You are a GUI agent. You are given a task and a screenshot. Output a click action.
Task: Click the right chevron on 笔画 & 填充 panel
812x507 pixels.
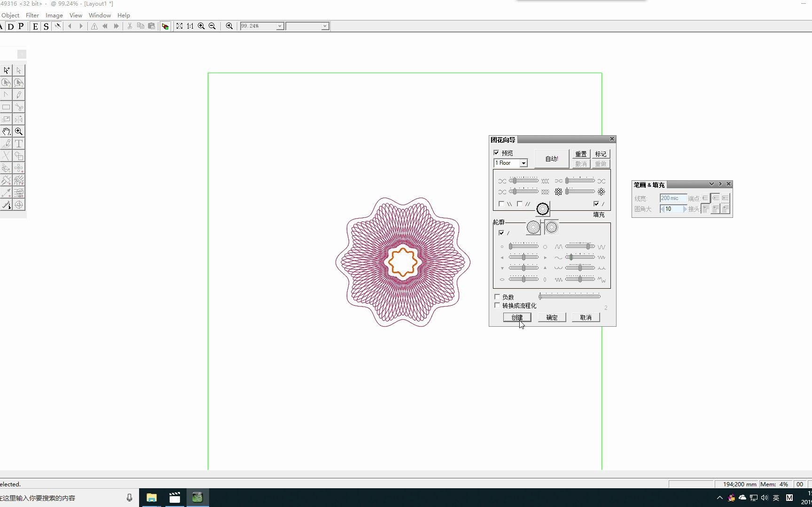[x=720, y=184]
